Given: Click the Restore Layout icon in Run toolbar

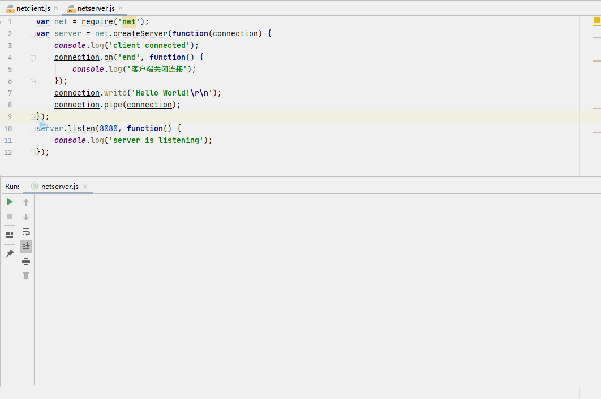Looking at the screenshot, I should (10, 235).
